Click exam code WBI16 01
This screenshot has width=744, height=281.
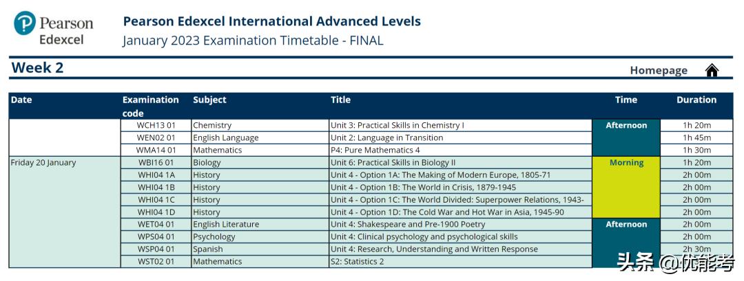(156, 163)
